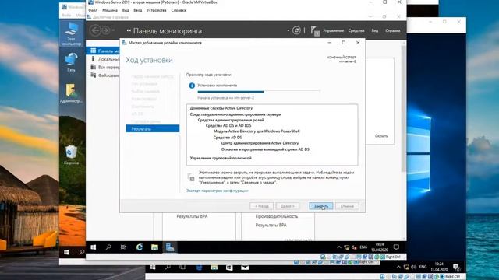Click the Server Manager forward arrow
This screenshot has height=280, width=499.
[x=106, y=30]
